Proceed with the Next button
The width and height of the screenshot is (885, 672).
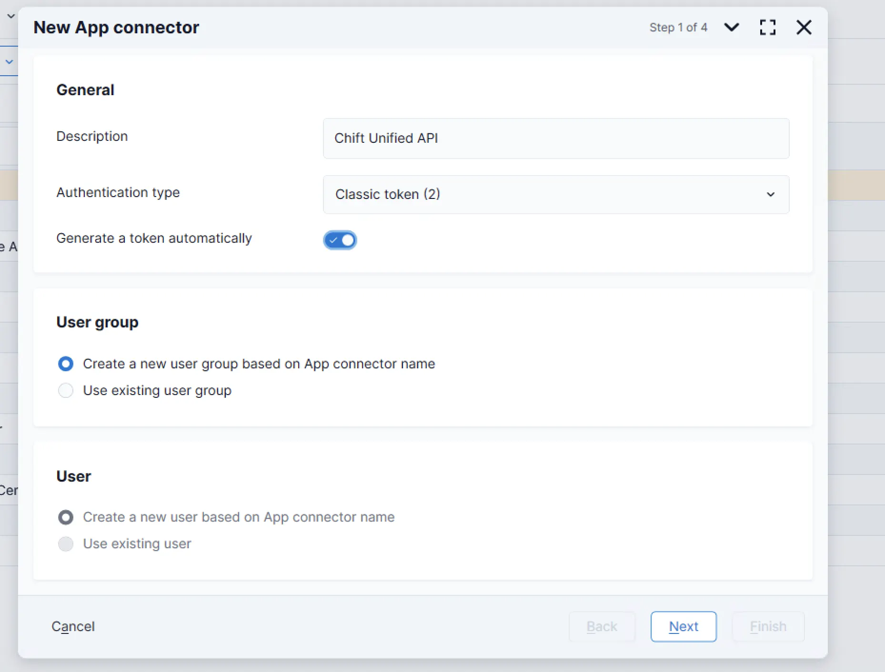click(x=683, y=626)
